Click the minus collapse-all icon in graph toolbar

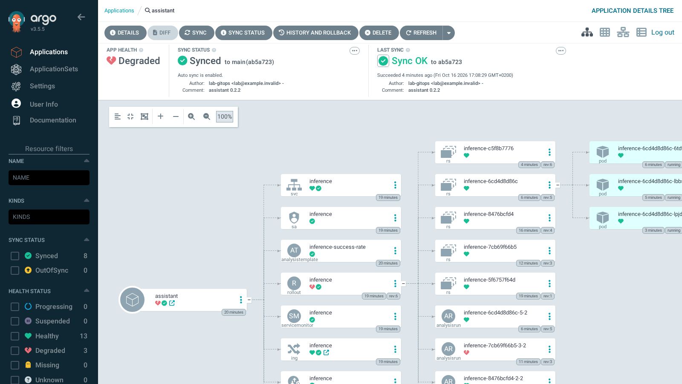[x=176, y=116]
